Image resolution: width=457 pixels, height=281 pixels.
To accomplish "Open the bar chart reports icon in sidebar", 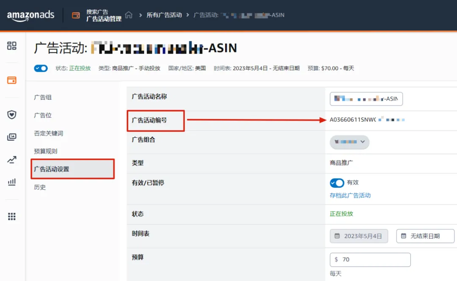I will 12,182.
